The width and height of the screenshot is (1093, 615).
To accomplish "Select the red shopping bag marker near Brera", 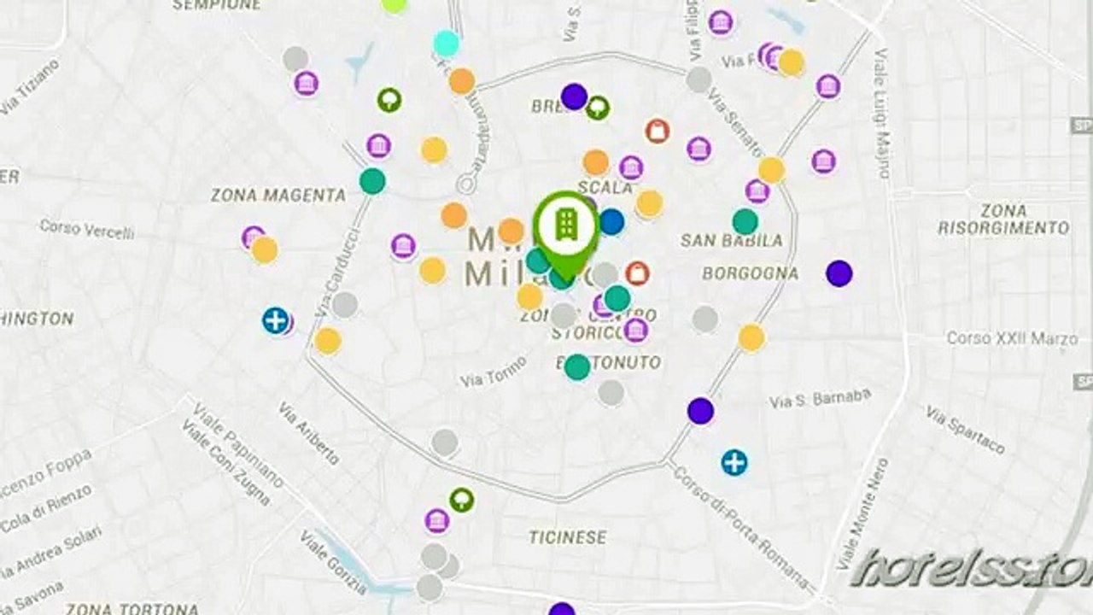I will tap(657, 131).
